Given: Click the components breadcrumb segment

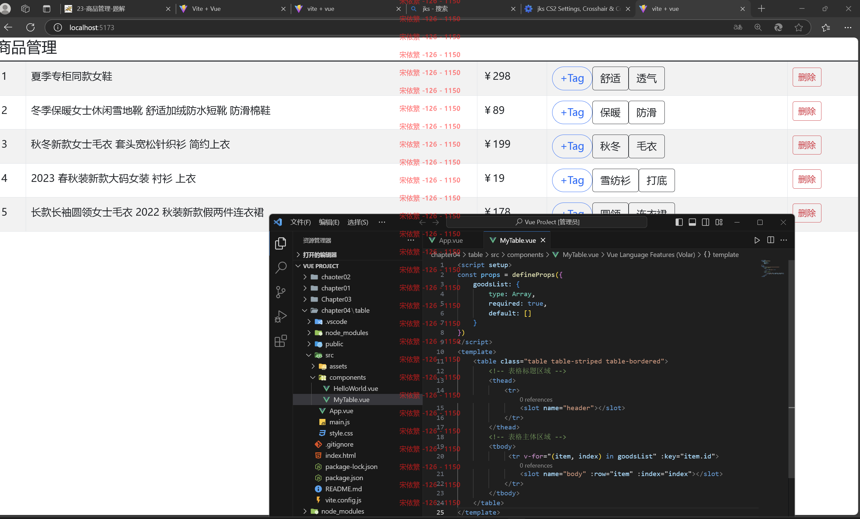Looking at the screenshot, I should [525, 255].
